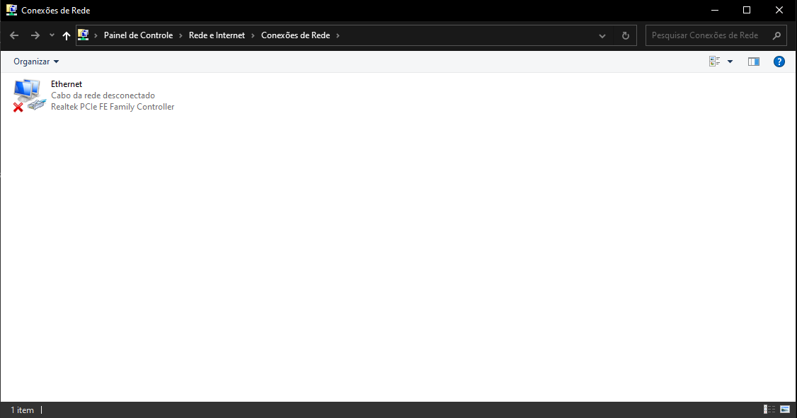Open the Organizar menu
Viewport: 797px width, 418px height.
coord(36,62)
